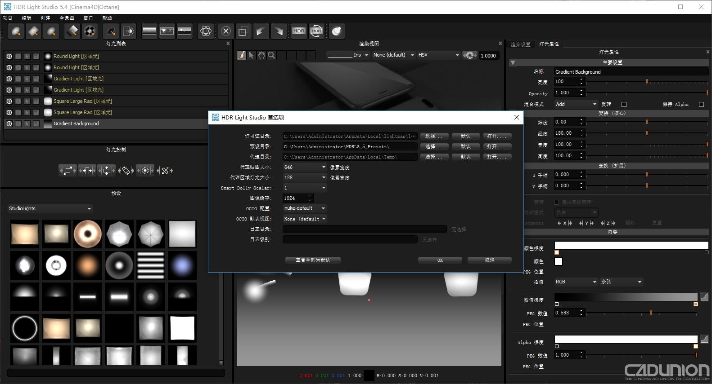Open the StudioLights preset dropdown

tap(50, 208)
